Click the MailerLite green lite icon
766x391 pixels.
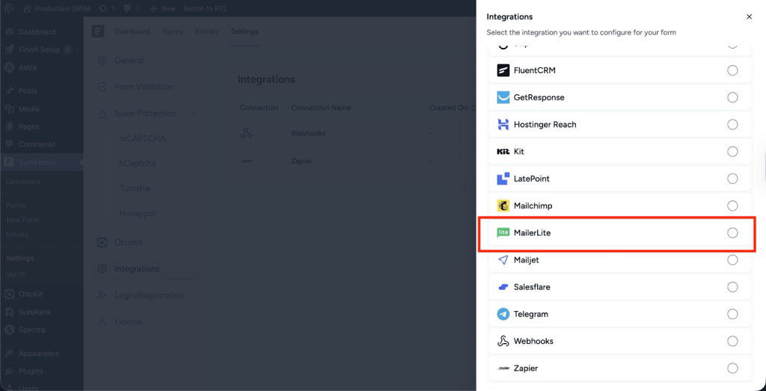[503, 233]
